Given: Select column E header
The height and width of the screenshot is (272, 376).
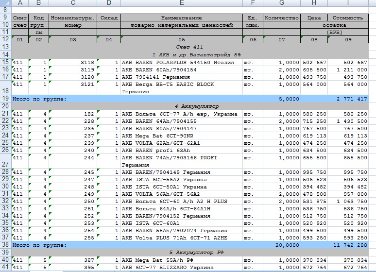Looking at the screenshot, I should pyautogui.click(x=181, y=3).
